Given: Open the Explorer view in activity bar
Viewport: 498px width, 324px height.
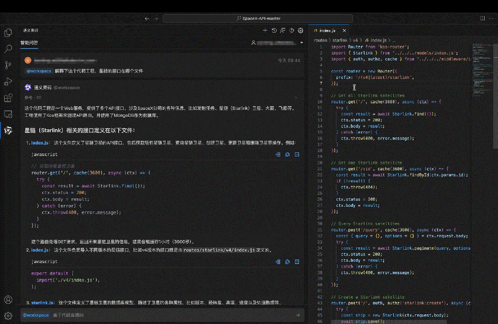Looking at the screenshot, I should (x=8, y=33).
